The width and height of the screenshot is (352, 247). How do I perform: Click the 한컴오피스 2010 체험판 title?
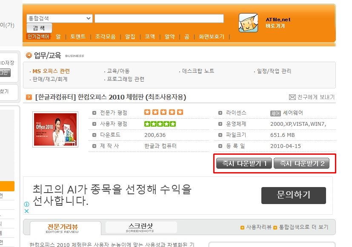110,97
